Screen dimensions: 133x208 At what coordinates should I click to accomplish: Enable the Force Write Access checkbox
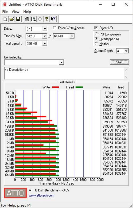(x=54, y=28)
